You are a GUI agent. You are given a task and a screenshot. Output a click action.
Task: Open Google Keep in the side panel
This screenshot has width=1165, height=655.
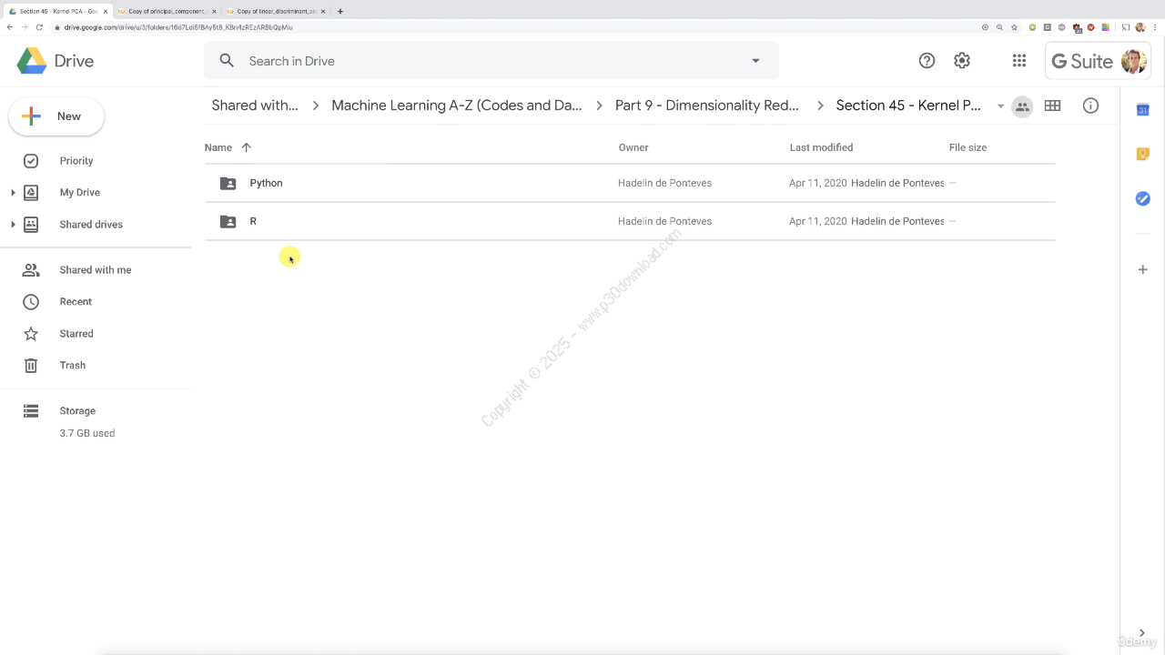tap(1142, 154)
